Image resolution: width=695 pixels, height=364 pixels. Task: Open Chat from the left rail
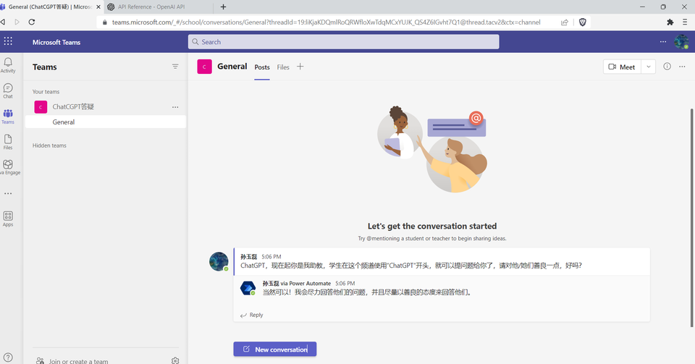8,90
